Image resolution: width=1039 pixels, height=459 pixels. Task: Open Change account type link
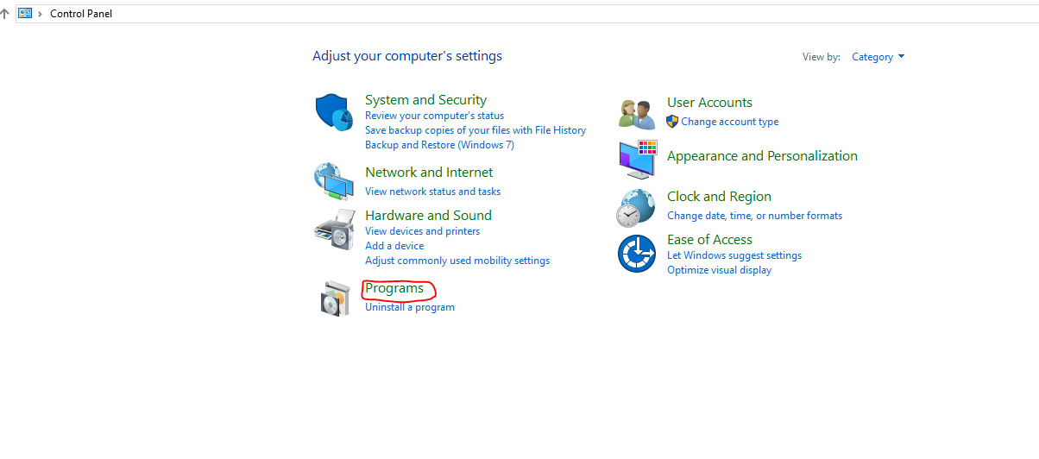(x=730, y=122)
